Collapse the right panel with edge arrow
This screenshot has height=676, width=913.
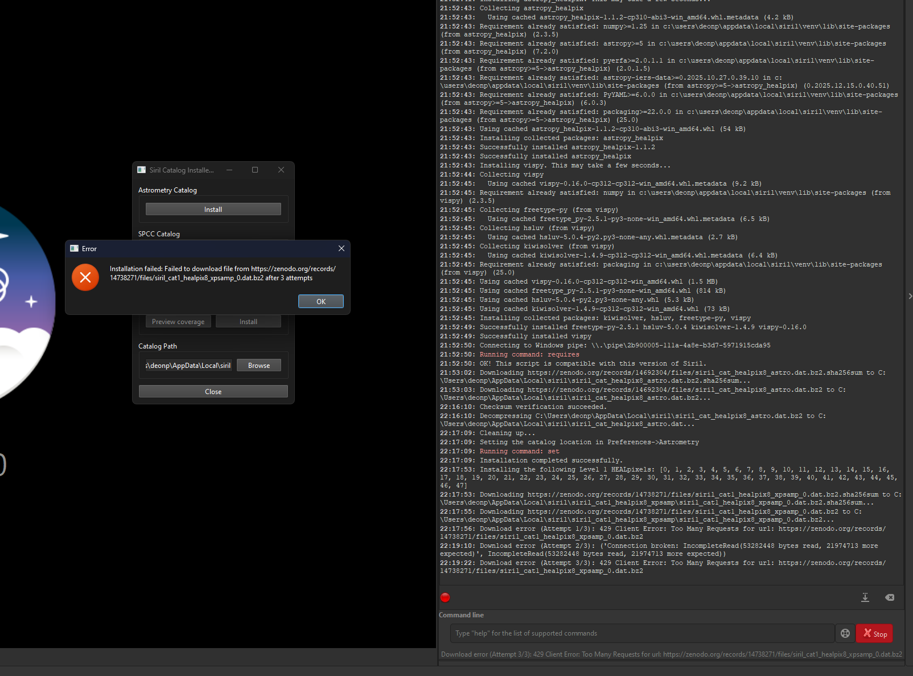click(x=910, y=296)
